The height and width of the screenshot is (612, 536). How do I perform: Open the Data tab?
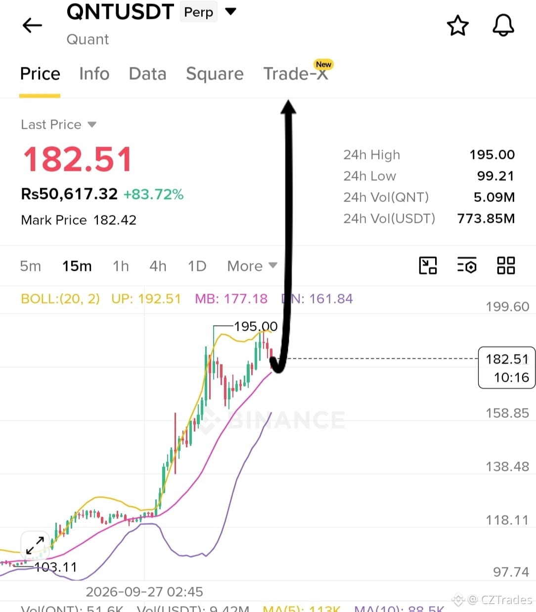point(147,74)
